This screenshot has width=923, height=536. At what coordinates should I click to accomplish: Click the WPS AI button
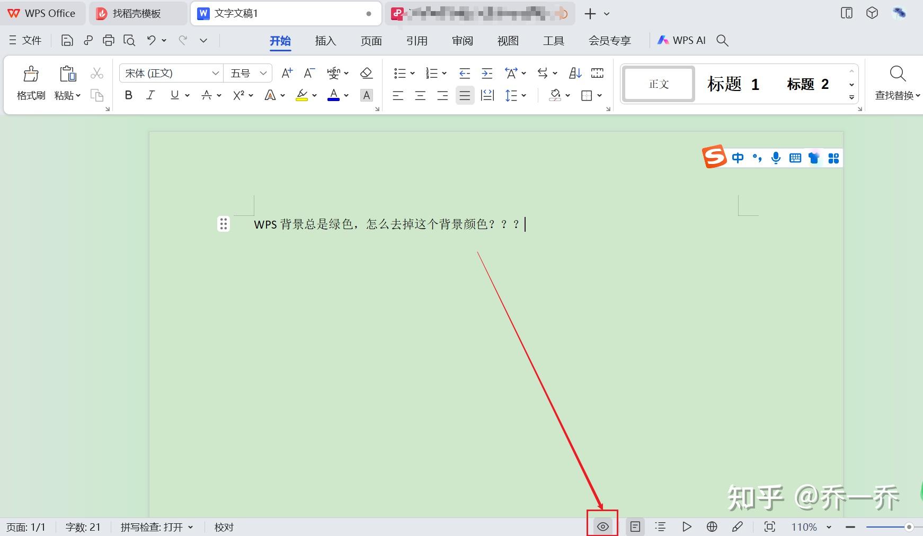681,40
